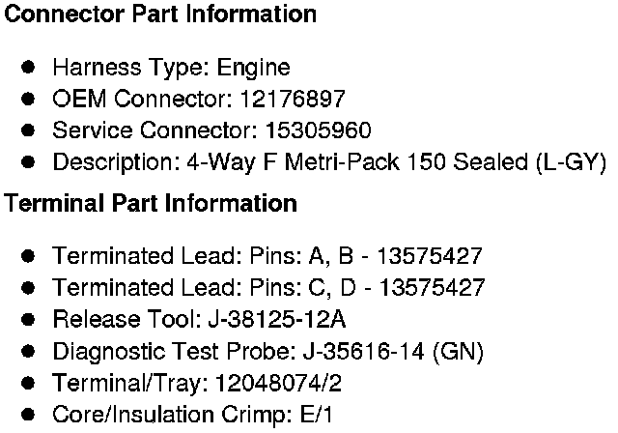Image resolution: width=618 pixels, height=433 pixels.
Task: Click Release Tool J-38125-12A text
Action: click(199, 319)
